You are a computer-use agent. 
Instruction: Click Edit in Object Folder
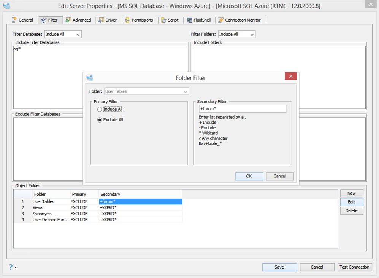tap(352, 202)
